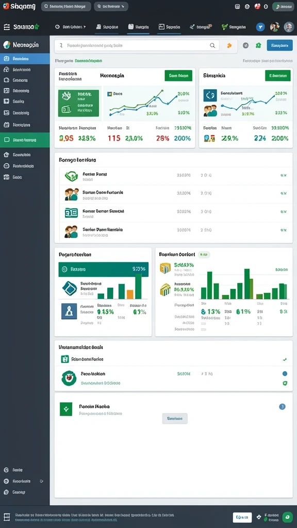Click the orange puzzle-piece icon beside the search field

coord(229,45)
